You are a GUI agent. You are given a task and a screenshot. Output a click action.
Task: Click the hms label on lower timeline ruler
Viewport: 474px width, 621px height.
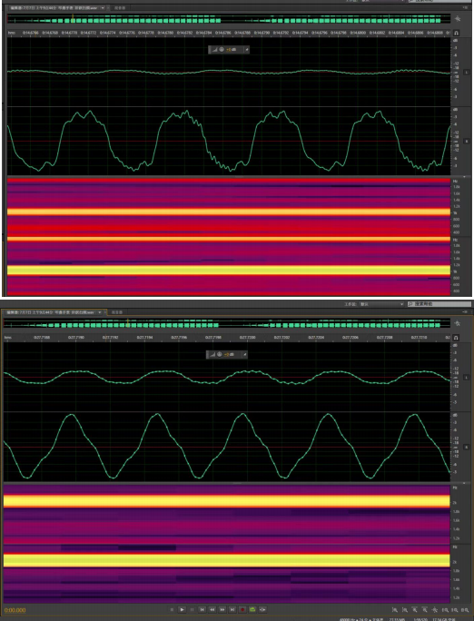coord(8,338)
